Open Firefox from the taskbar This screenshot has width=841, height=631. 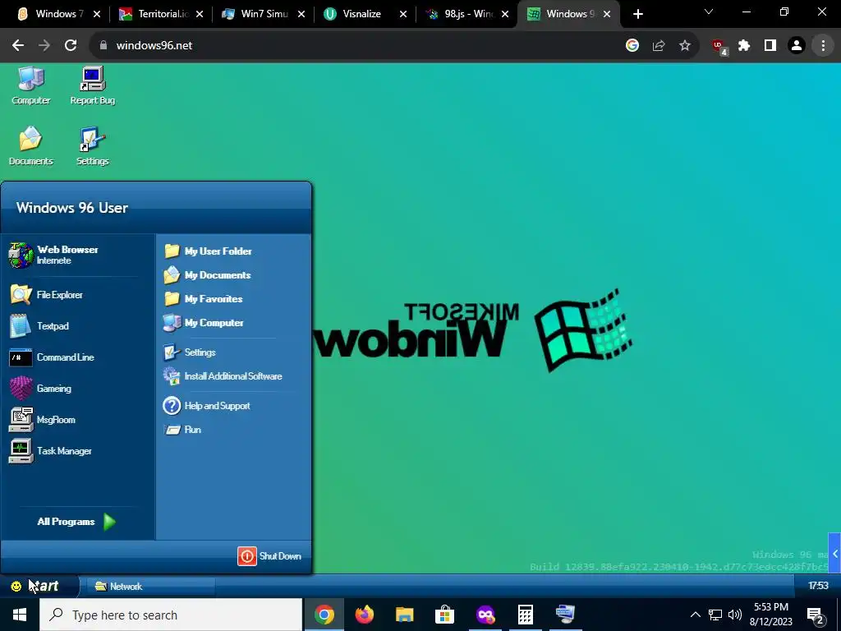[x=365, y=615]
